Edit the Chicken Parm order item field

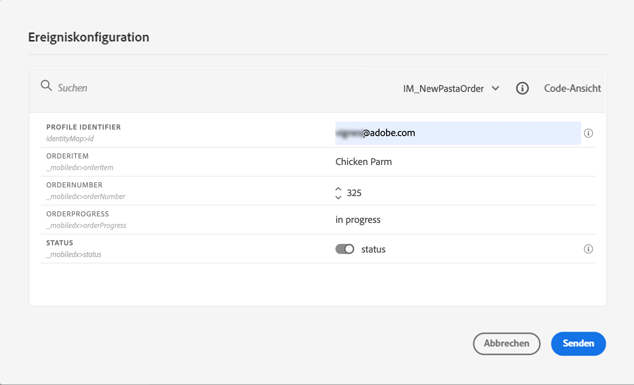click(364, 162)
